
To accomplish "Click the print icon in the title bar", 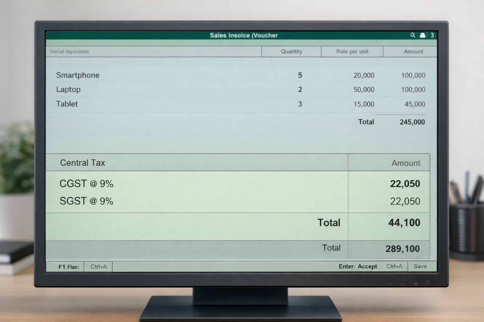I will (x=422, y=36).
